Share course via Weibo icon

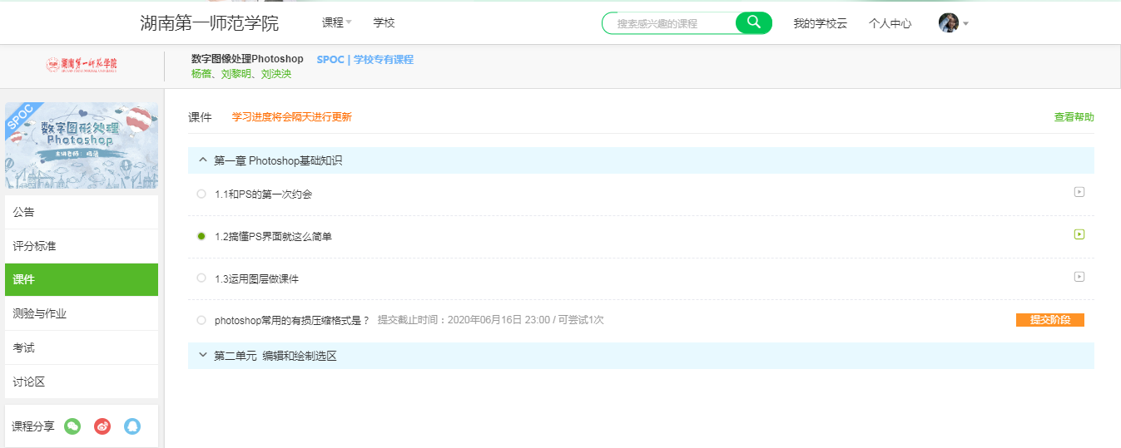(x=102, y=426)
